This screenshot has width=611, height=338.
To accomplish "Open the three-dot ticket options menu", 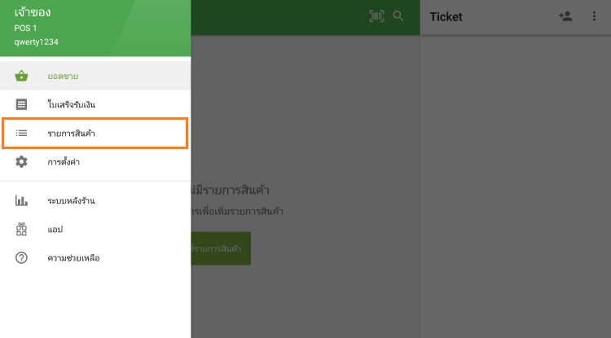I will coord(594,16).
